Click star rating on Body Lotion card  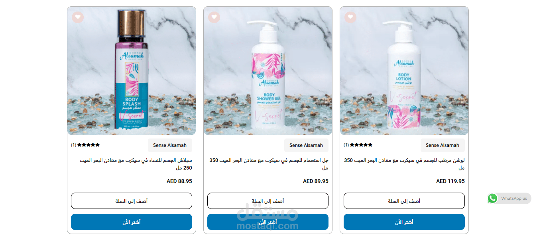(x=361, y=145)
